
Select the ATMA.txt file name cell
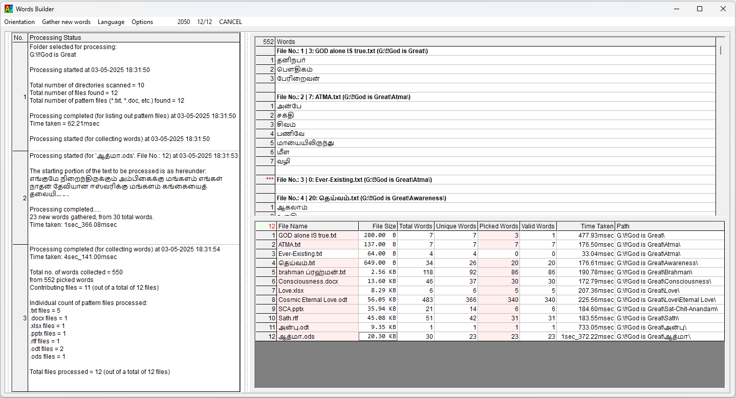pos(317,245)
